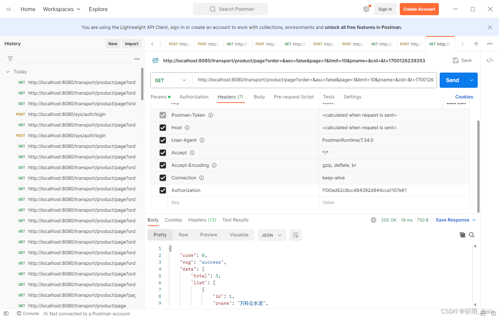Screen dimensions: 499x318
Task: Open the history filter icon
Action: pyautogui.click(x=10, y=59)
